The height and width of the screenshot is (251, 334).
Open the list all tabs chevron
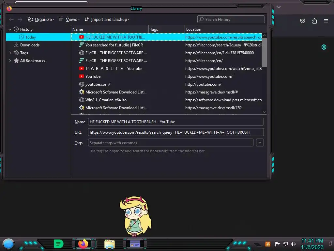pyautogui.click(x=279, y=7)
